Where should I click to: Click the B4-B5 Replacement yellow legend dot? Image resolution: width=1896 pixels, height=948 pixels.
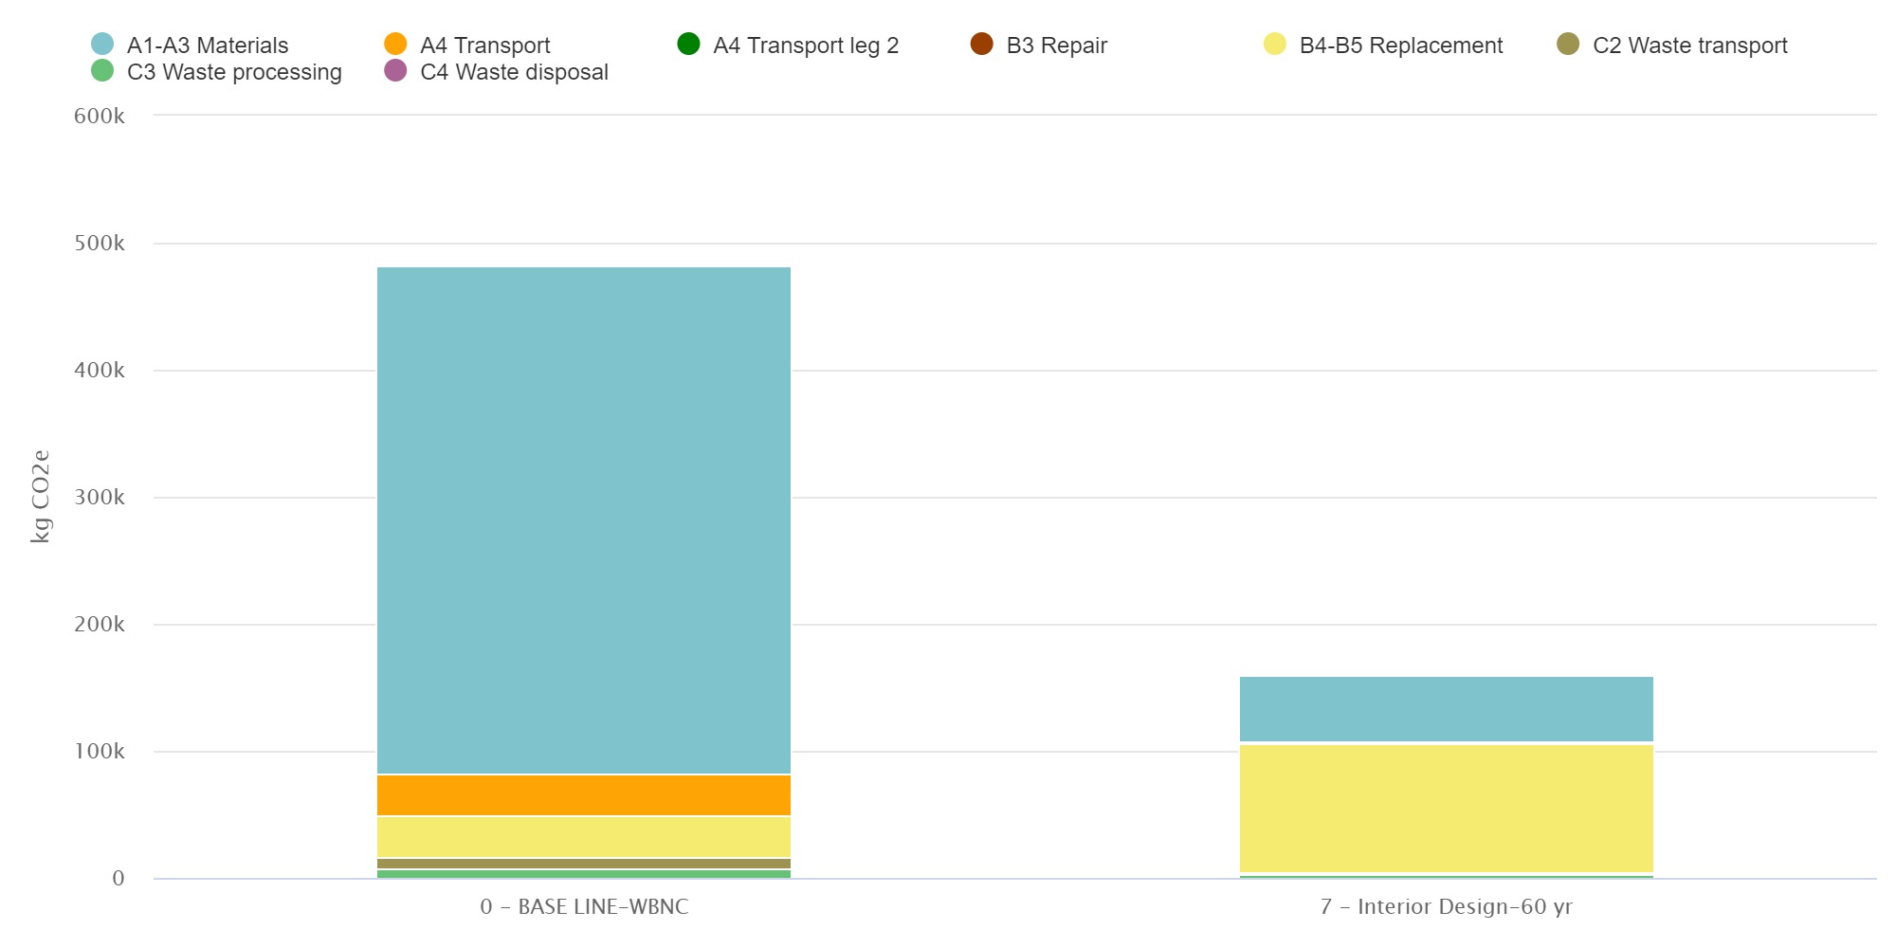click(1275, 45)
